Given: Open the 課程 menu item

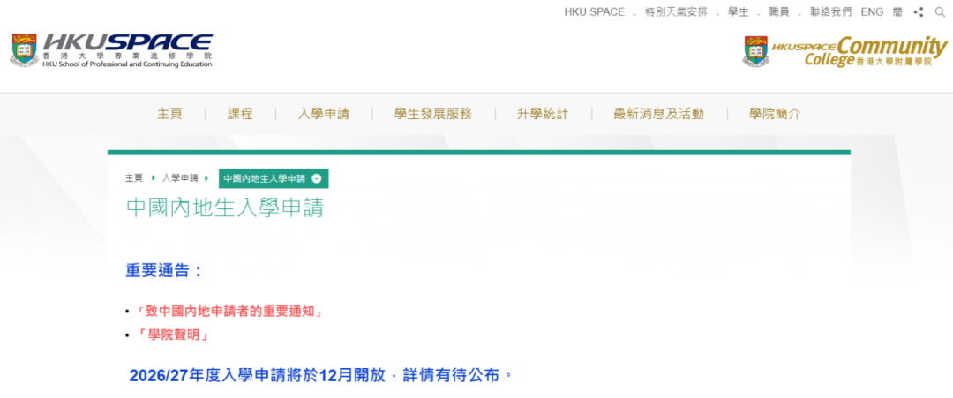Looking at the screenshot, I should click(x=240, y=114).
